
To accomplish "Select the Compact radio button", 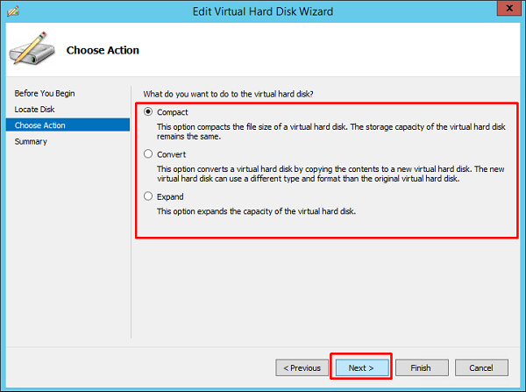I will (x=148, y=112).
